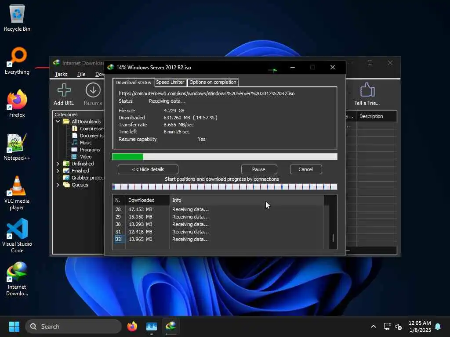Click the Hide details button
The image size is (450, 337).
click(148, 169)
